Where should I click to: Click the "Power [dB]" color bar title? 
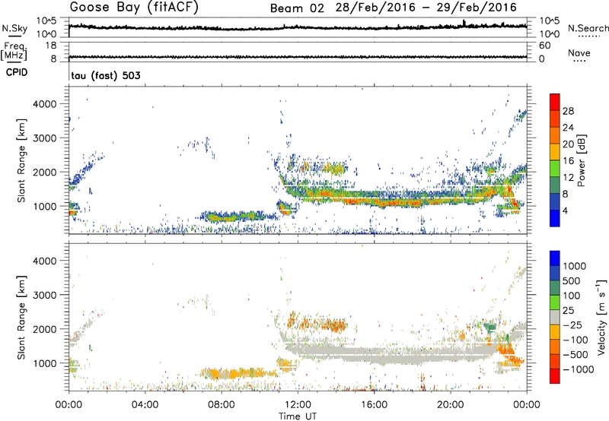coord(582,160)
